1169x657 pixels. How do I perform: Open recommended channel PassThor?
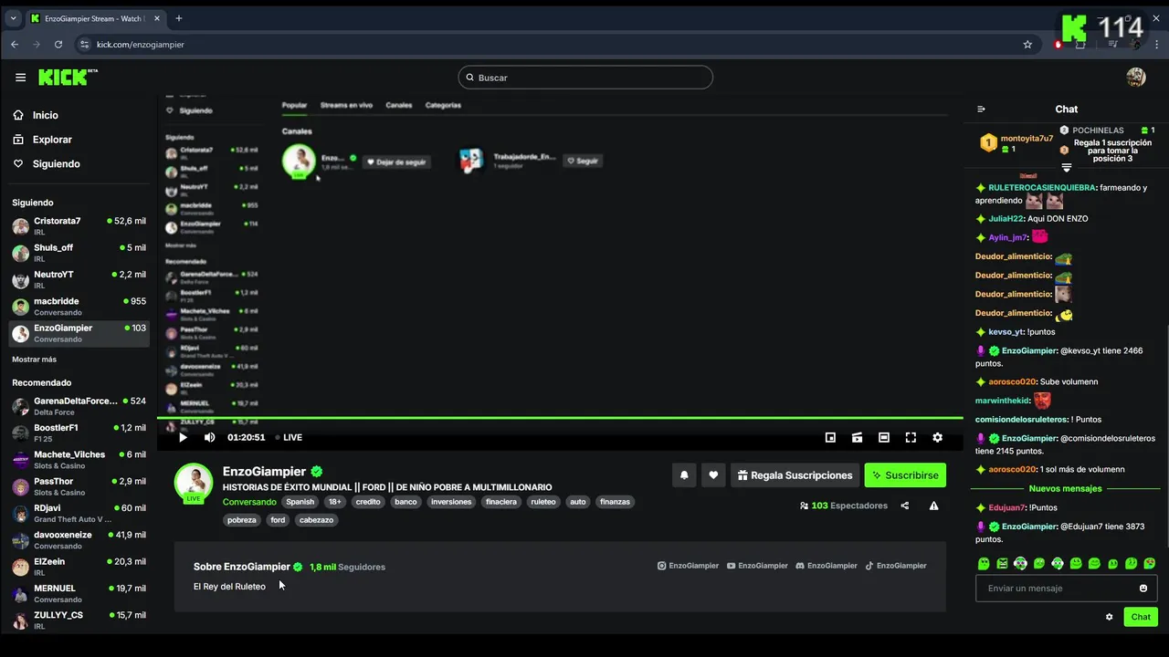[79, 486]
